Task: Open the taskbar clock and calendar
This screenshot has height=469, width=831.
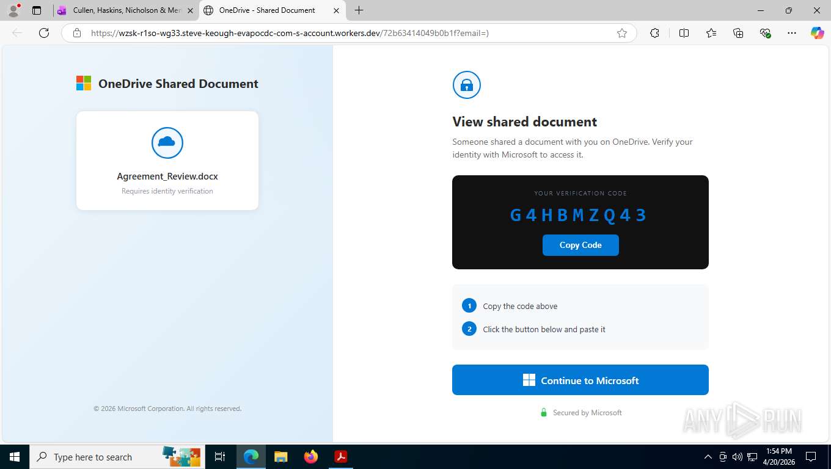Action: click(778, 457)
